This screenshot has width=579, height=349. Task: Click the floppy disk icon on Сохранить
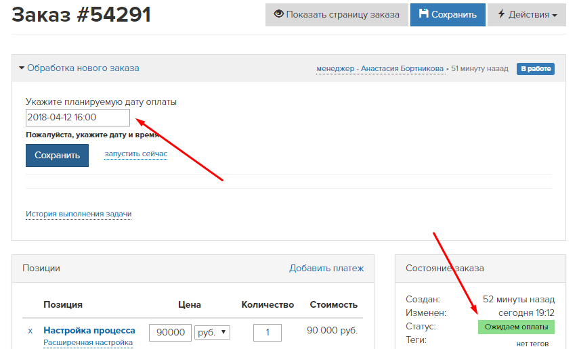423,14
